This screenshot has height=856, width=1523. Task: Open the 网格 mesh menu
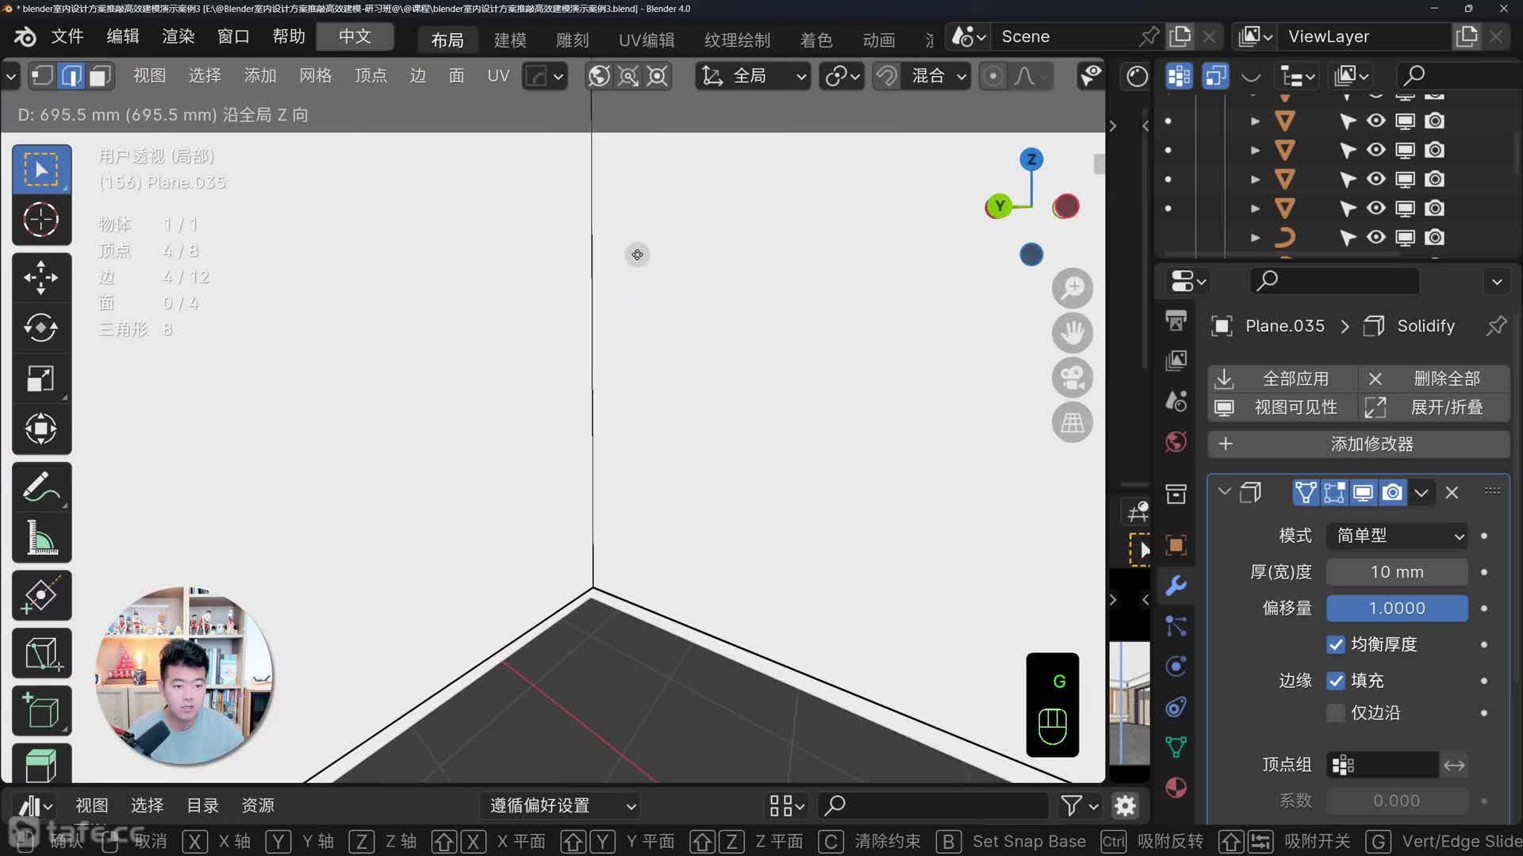pyautogui.click(x=315, y=76)
